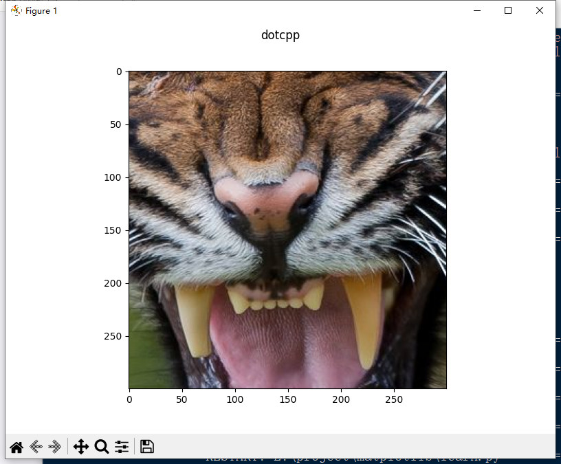Screen dimensions: 561x464
Task: Minimize the Figure 1 window
Action: (x=477, y=10)
